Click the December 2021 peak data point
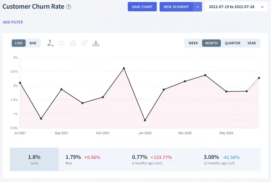 pyautogui.click(x=124, y=68)
